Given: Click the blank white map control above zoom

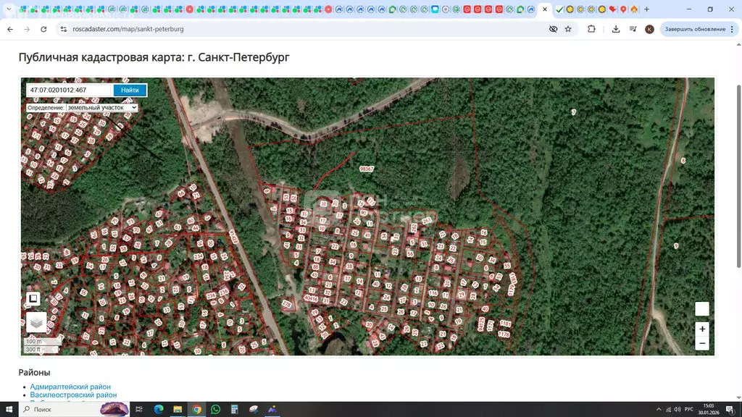Looking at the screenshot, I should [x=701, y=309].
